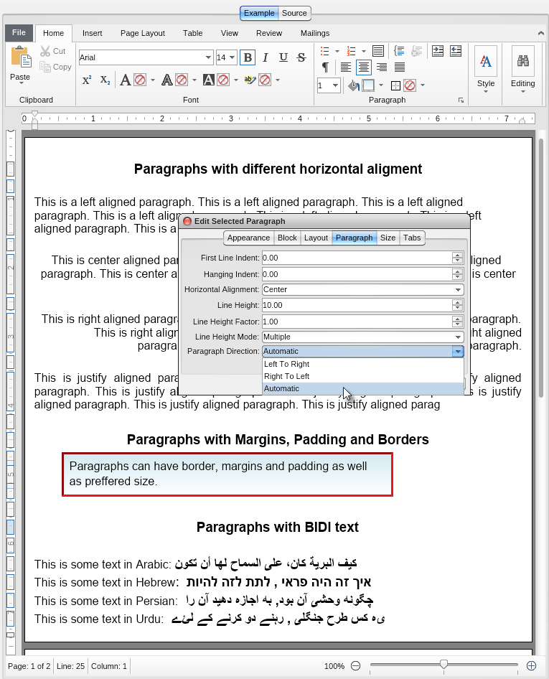
Task: Click the First Line Indent field
Action: click(x=357, y=258)
